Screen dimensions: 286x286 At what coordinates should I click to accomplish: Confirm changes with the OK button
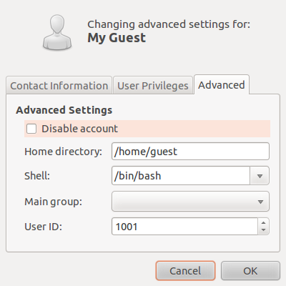(250, 271)
